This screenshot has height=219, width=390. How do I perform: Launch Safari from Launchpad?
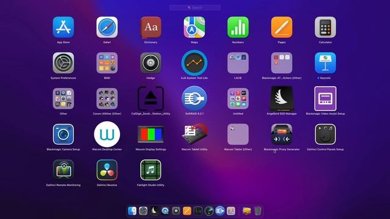click(x=107, y=27)
